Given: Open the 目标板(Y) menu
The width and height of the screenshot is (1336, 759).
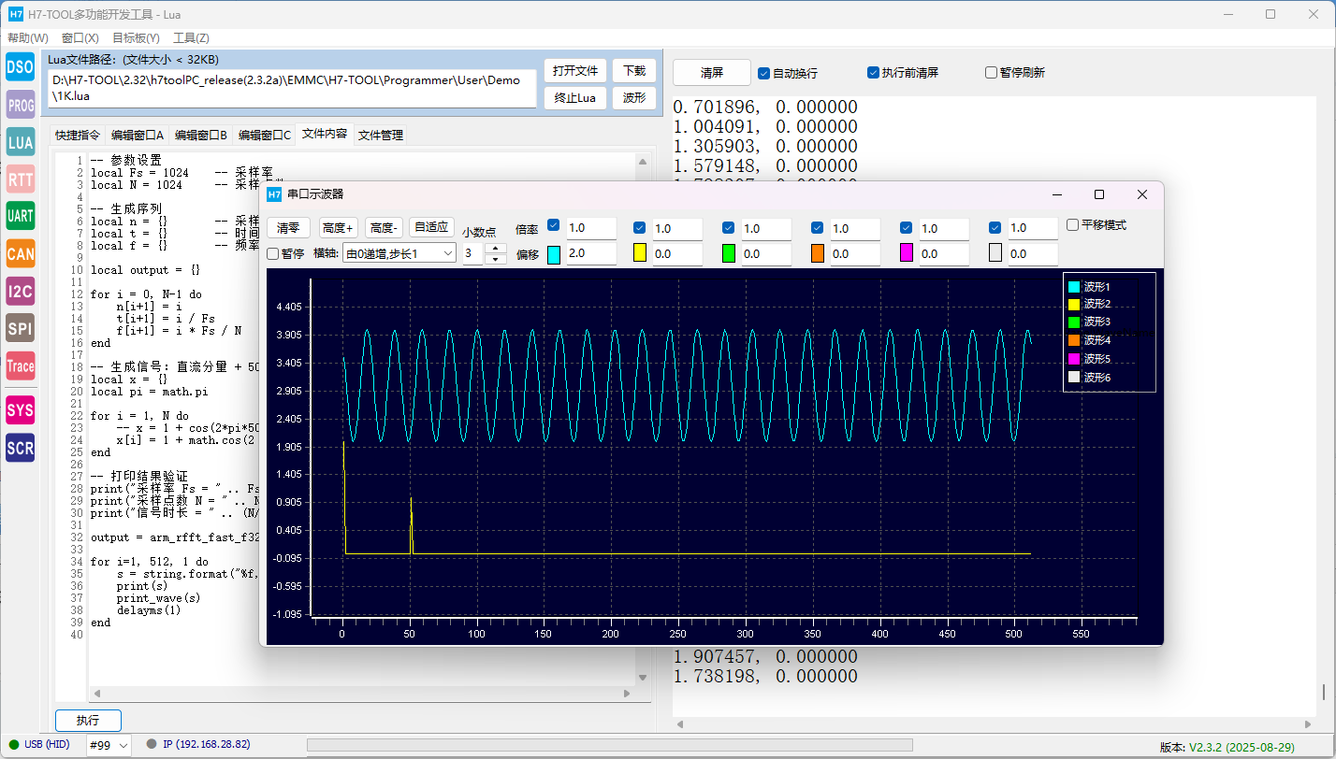Looking at the screenshot, I should [x=136, y=38].
